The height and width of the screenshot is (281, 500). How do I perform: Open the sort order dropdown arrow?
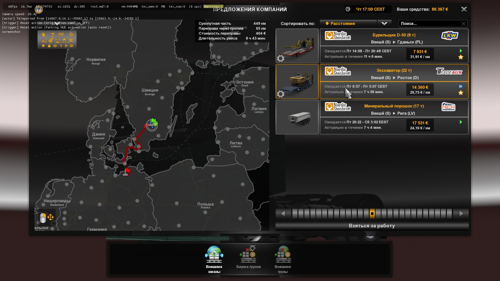(x=384, y=23)
